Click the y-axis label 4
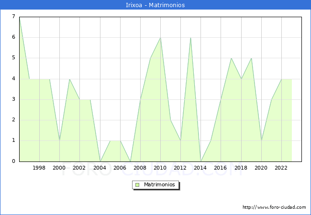 (x=13, y=79)
